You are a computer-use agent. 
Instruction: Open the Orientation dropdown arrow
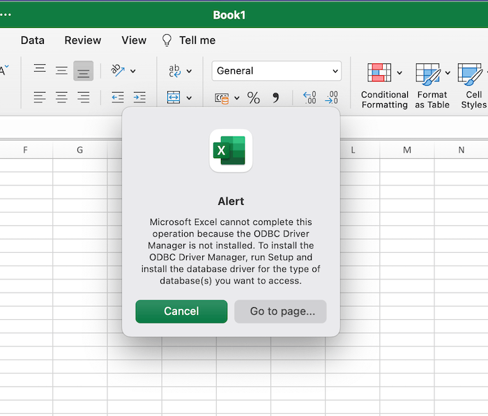[133, 71]
